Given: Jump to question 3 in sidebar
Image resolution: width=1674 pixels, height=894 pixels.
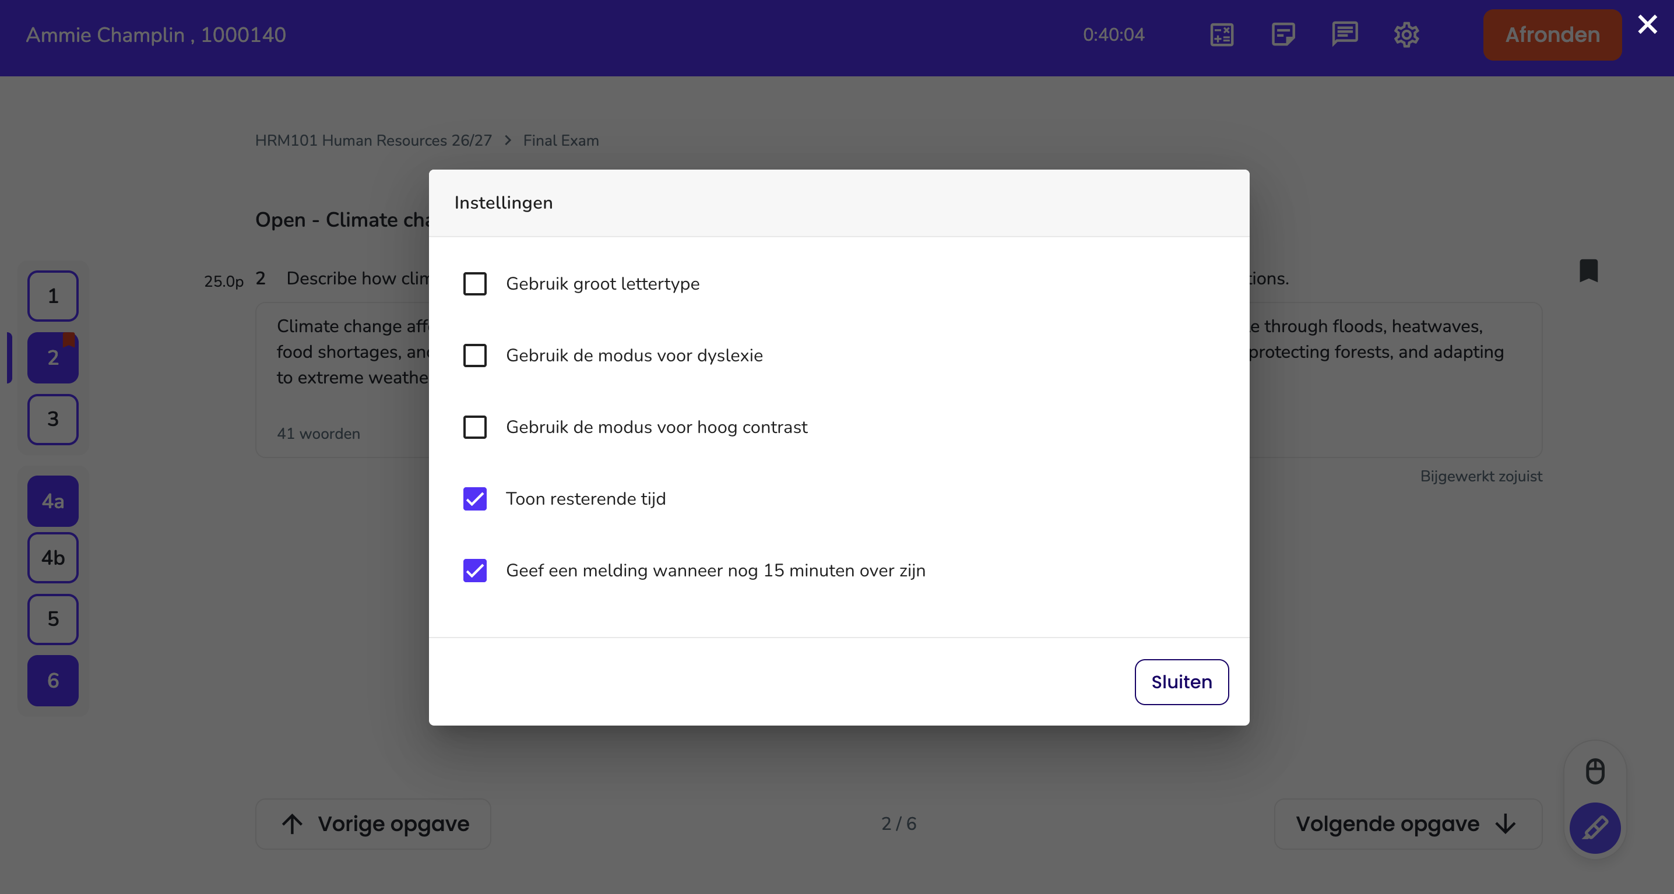Looking at the screenshot, I should click(52, 419).
